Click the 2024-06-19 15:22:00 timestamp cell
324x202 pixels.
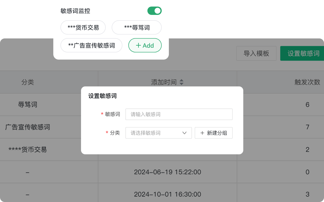(167, 172)
